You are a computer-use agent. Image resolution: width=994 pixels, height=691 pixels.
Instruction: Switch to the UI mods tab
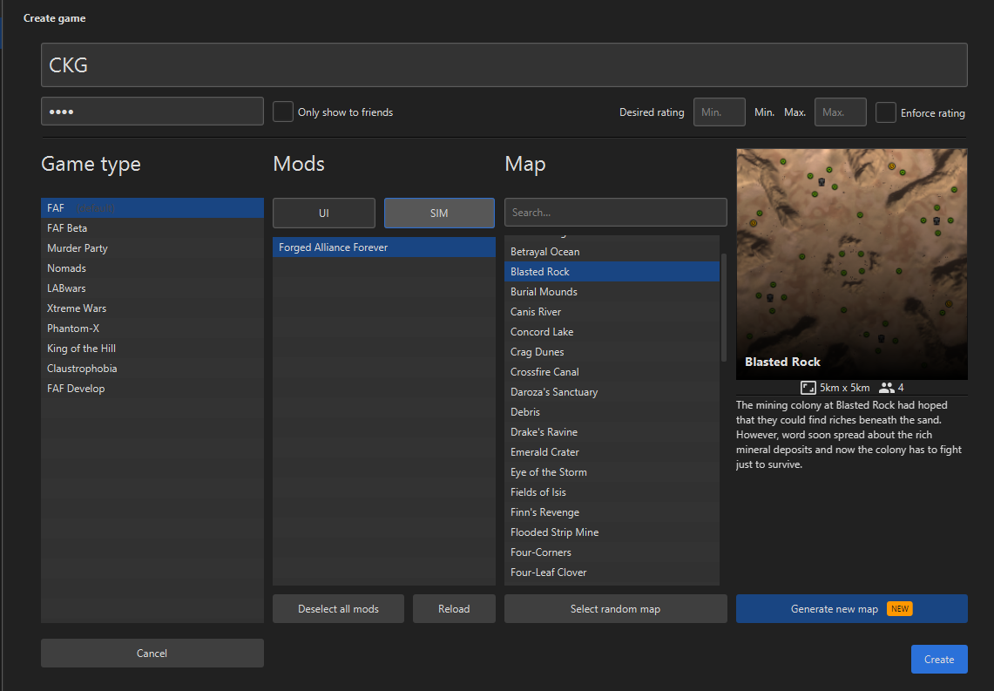point(324,213)
